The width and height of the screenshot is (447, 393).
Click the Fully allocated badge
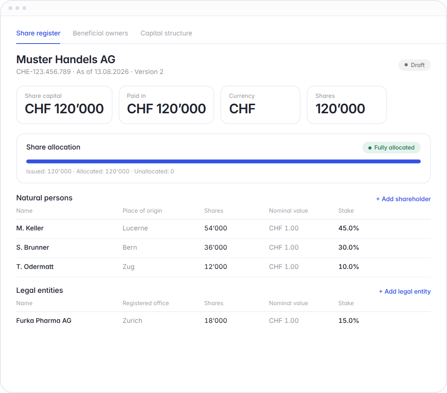pyautogui.click(x=392, y=148)
